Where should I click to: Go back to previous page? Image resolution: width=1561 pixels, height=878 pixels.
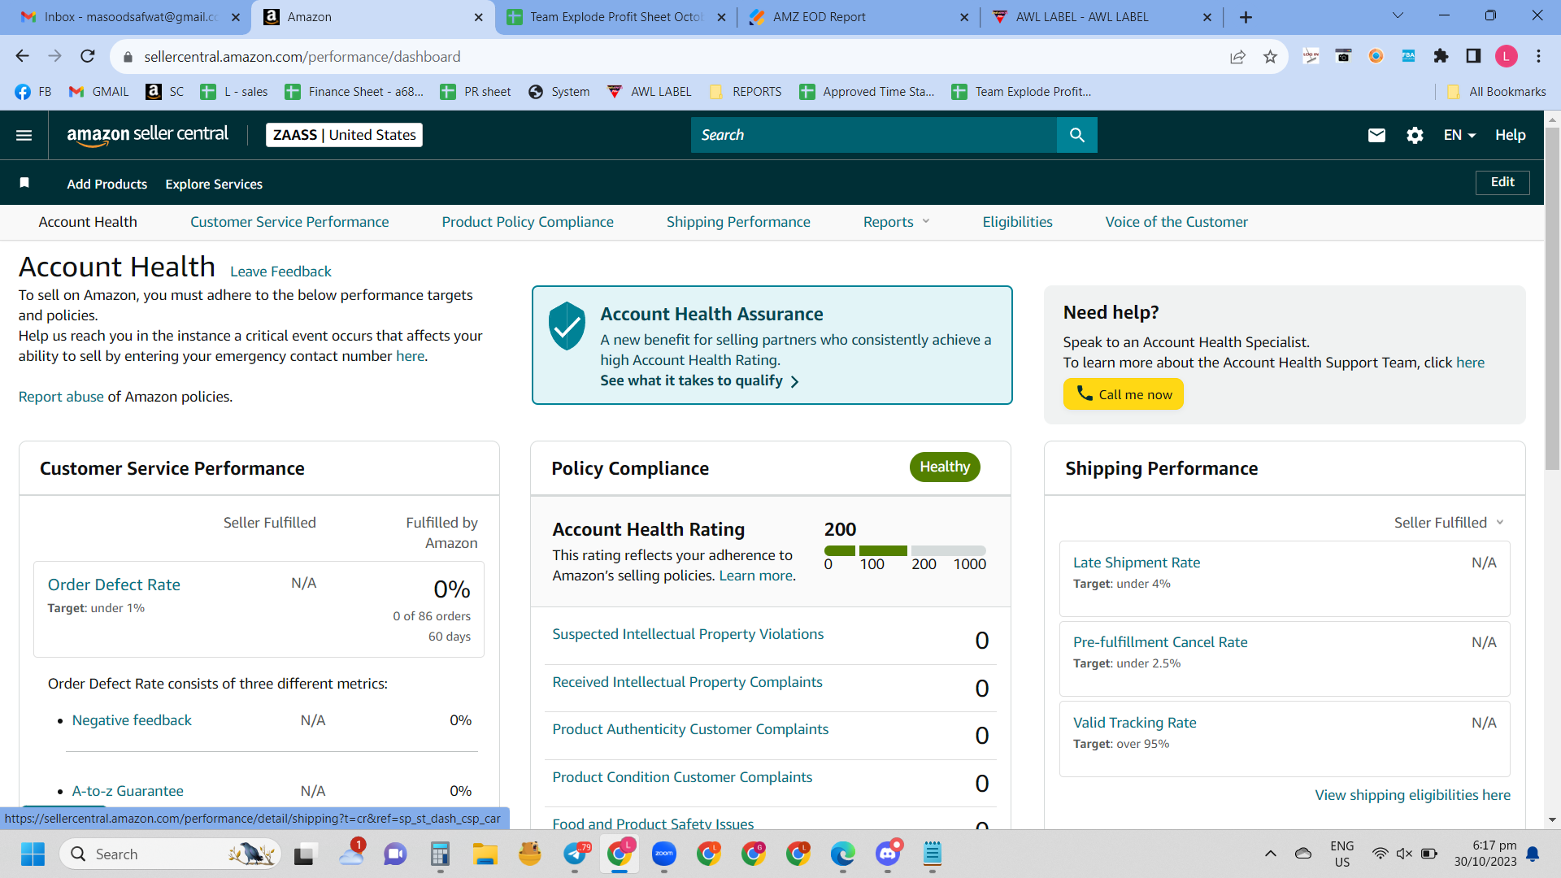click(22, 56)
